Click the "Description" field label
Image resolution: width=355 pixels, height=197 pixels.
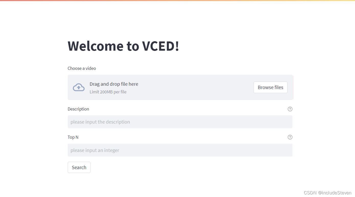(x=78, y=109)
